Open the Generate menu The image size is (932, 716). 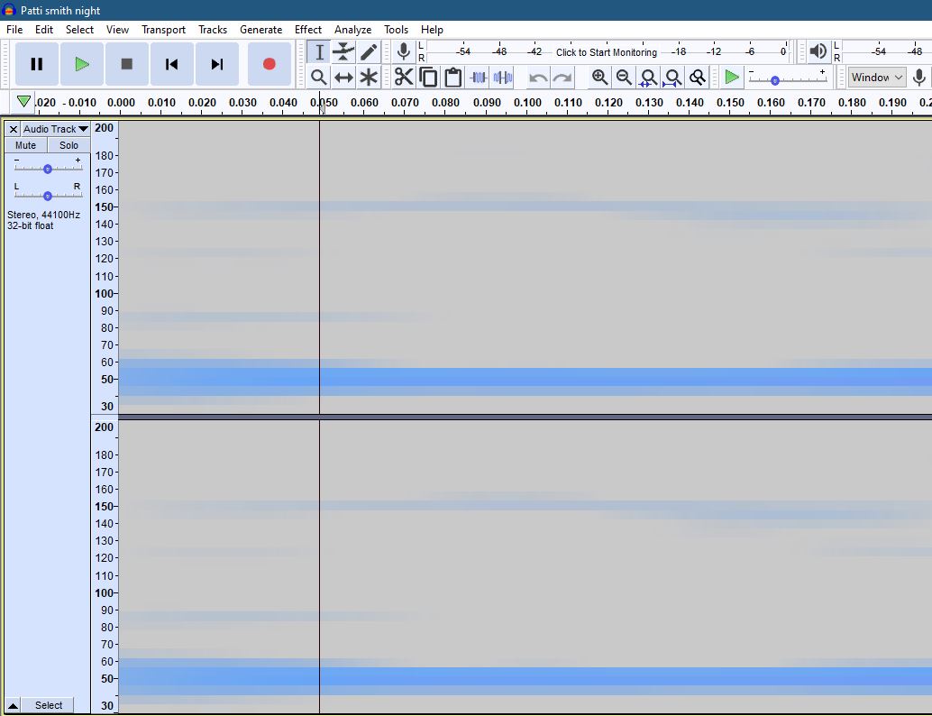260,29
